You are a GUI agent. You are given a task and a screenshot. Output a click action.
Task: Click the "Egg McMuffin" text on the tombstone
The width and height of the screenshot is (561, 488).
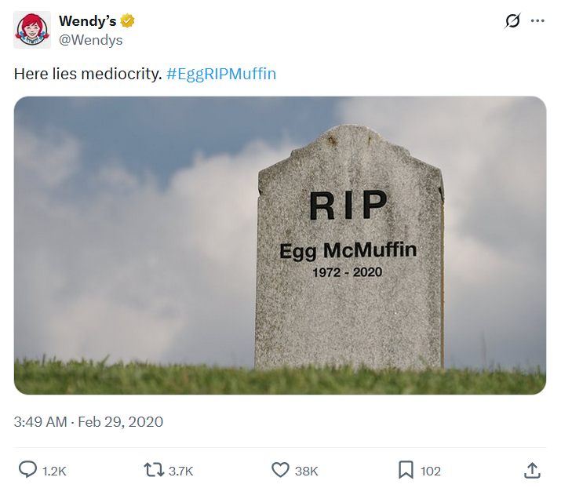[x=348, y=251]
